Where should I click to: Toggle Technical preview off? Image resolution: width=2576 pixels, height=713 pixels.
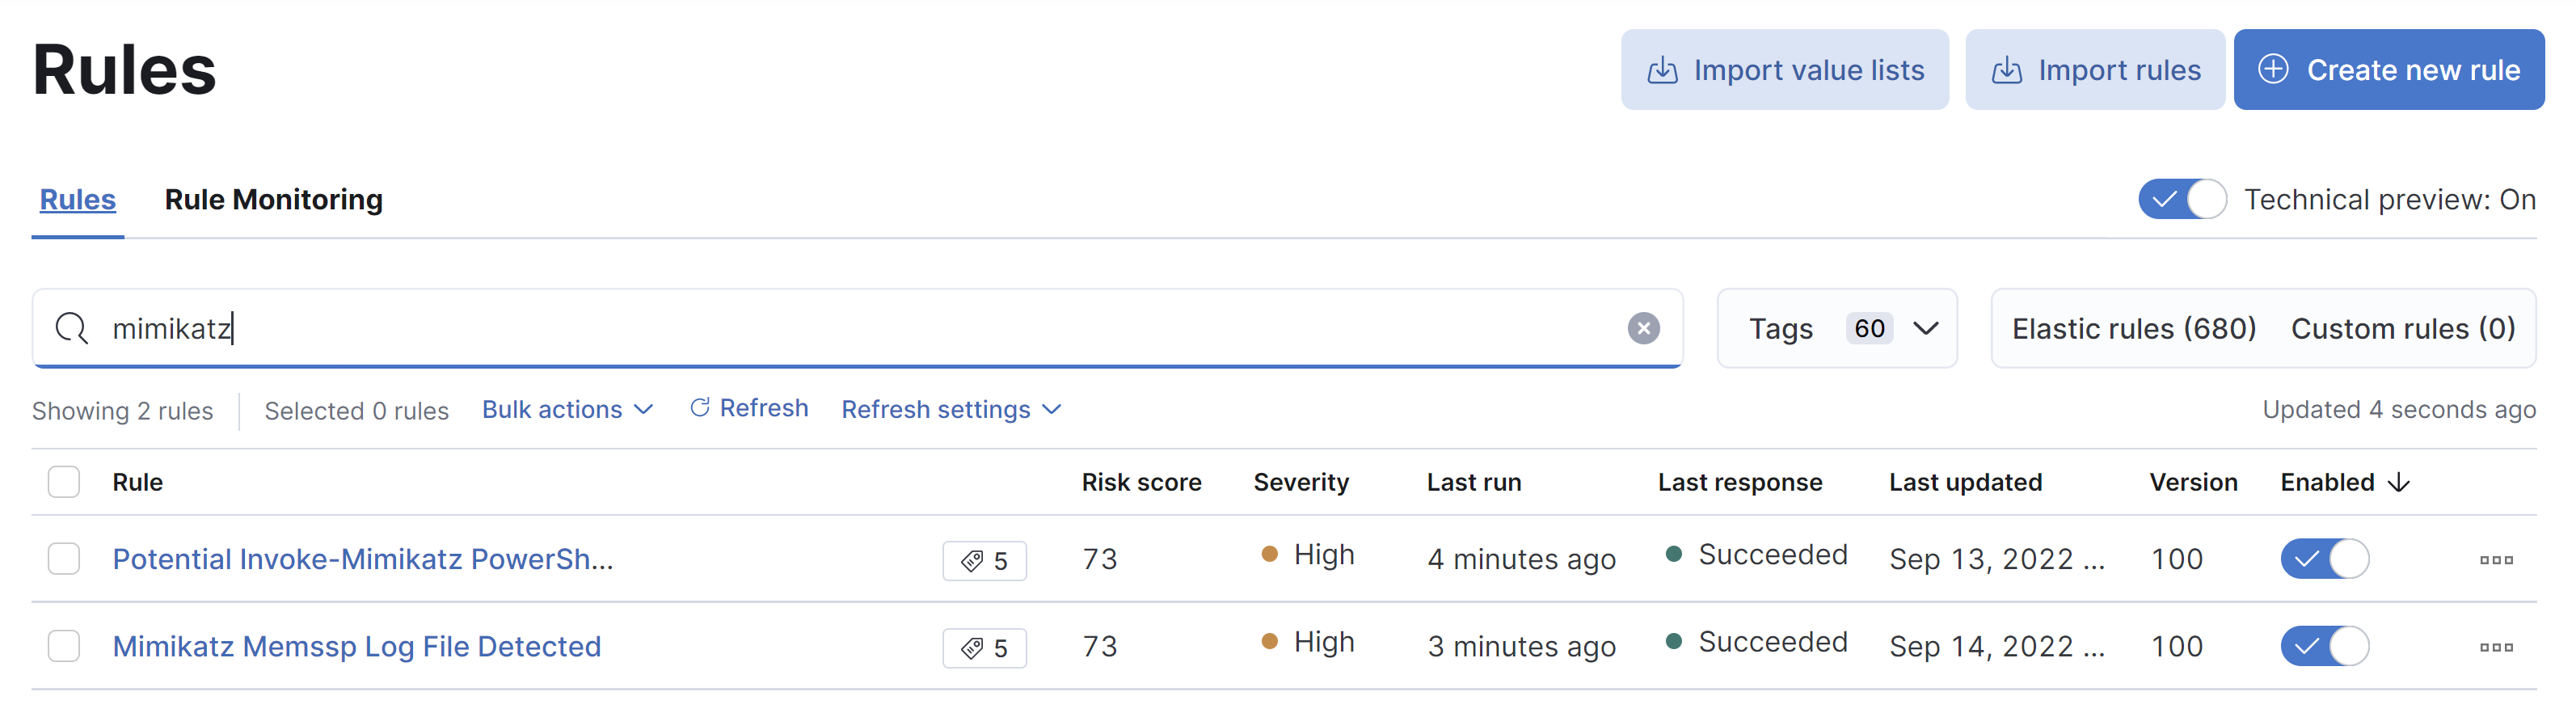(2182, 199)
